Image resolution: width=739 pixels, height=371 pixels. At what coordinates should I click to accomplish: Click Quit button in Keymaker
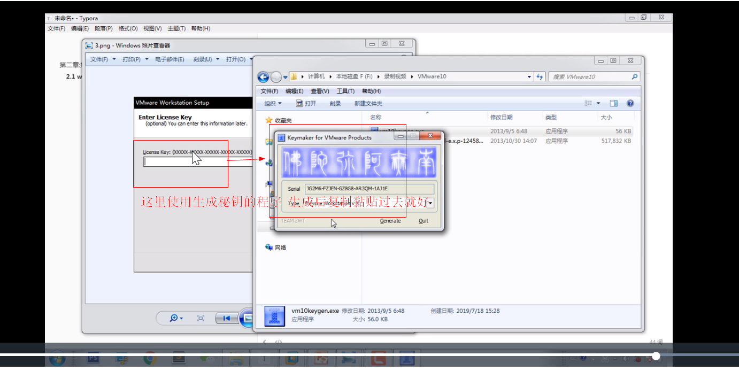[424, 221]
